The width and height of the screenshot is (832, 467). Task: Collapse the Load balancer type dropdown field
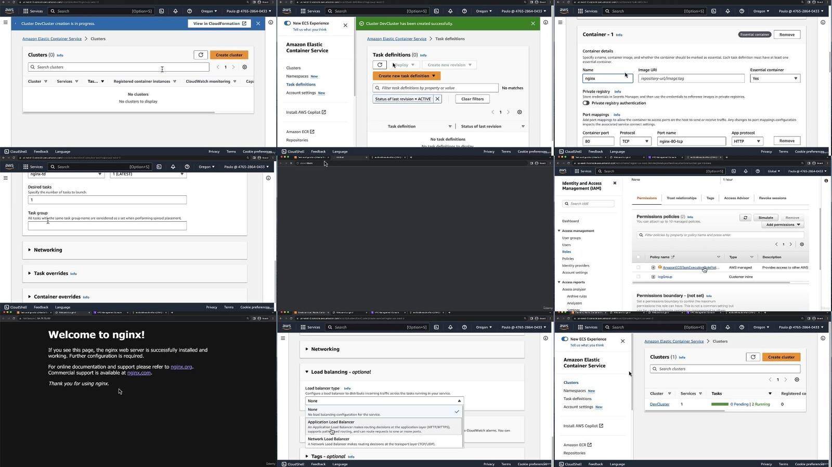(384, 401)
